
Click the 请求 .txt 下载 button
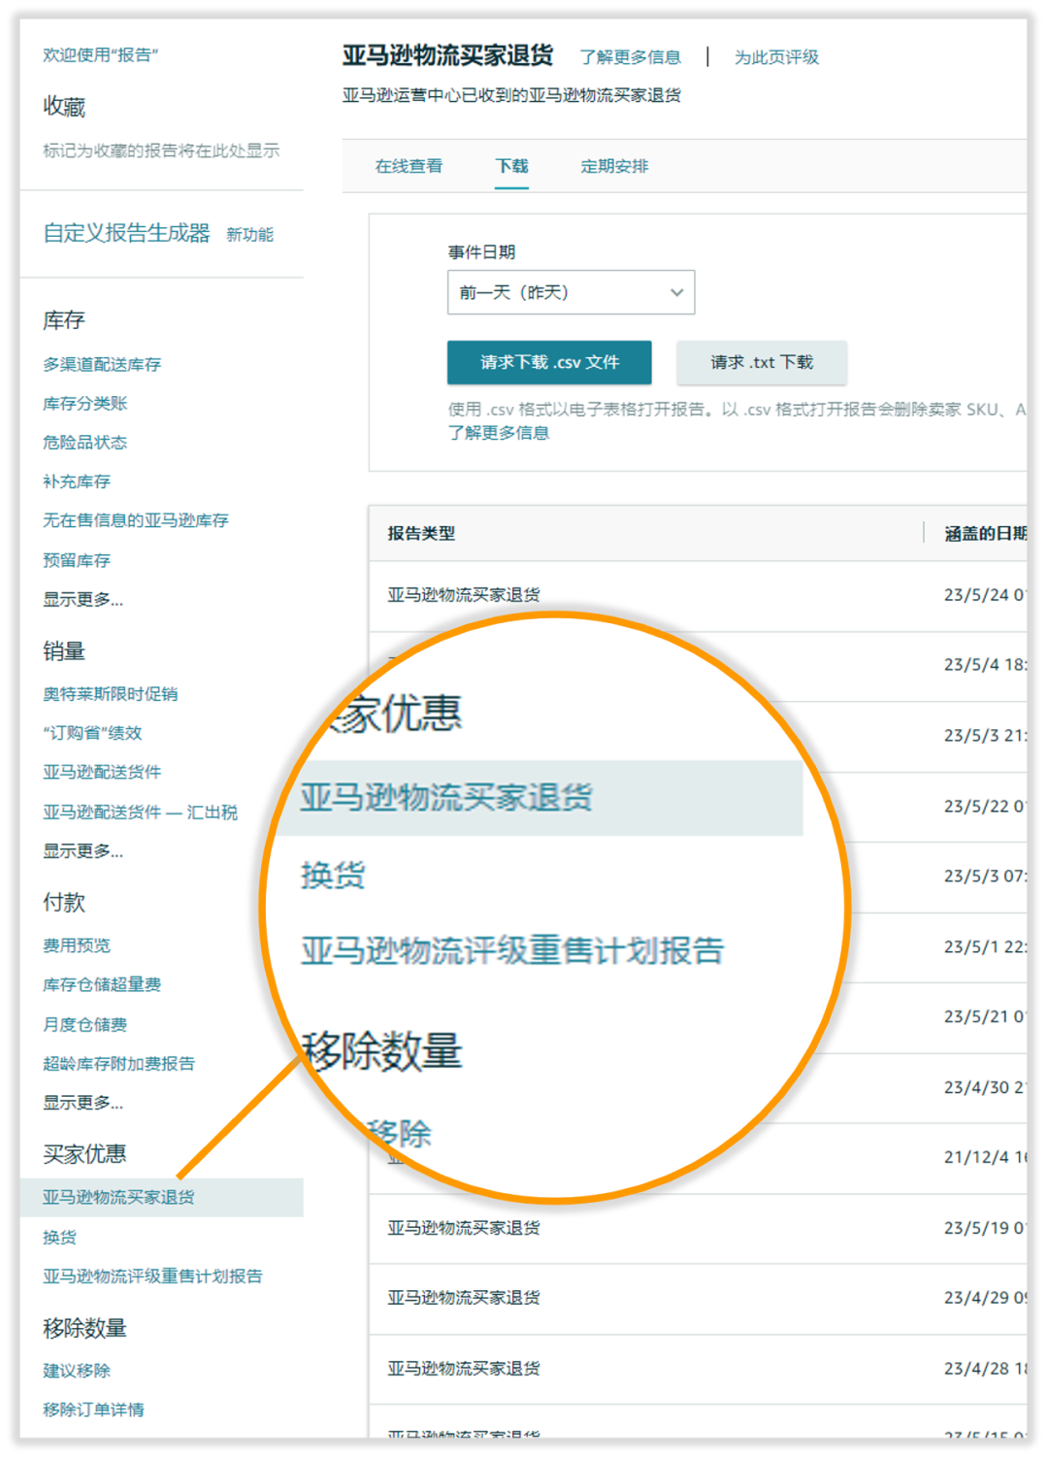(x=762, y=362)
